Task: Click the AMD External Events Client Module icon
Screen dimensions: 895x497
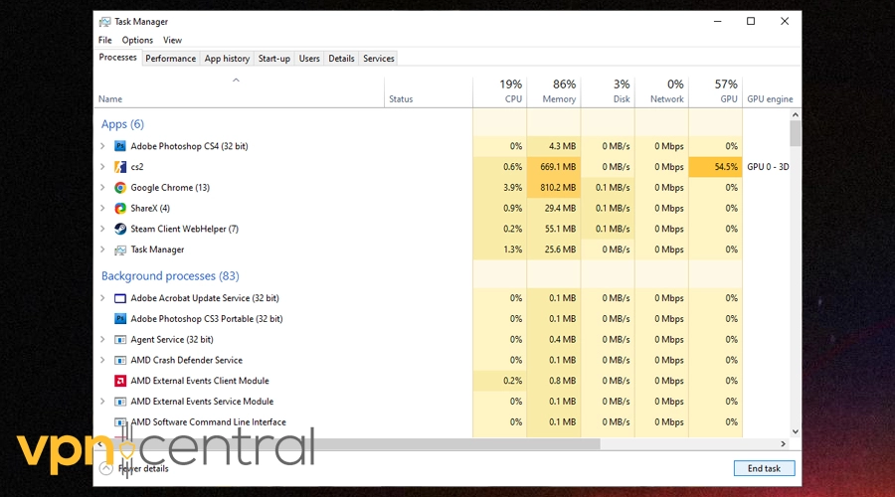Action: coord(120,381)
